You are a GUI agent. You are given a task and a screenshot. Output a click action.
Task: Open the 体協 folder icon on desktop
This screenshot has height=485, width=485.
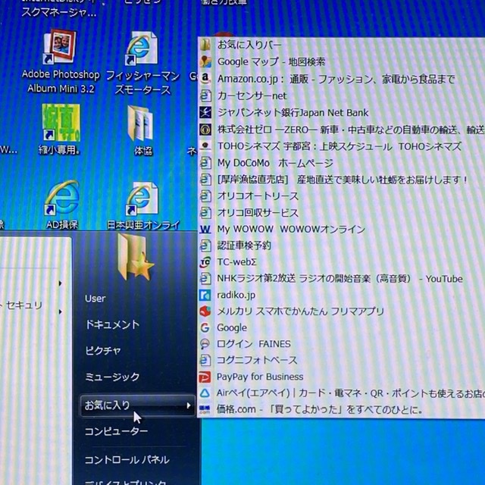(x=142, y=123)
